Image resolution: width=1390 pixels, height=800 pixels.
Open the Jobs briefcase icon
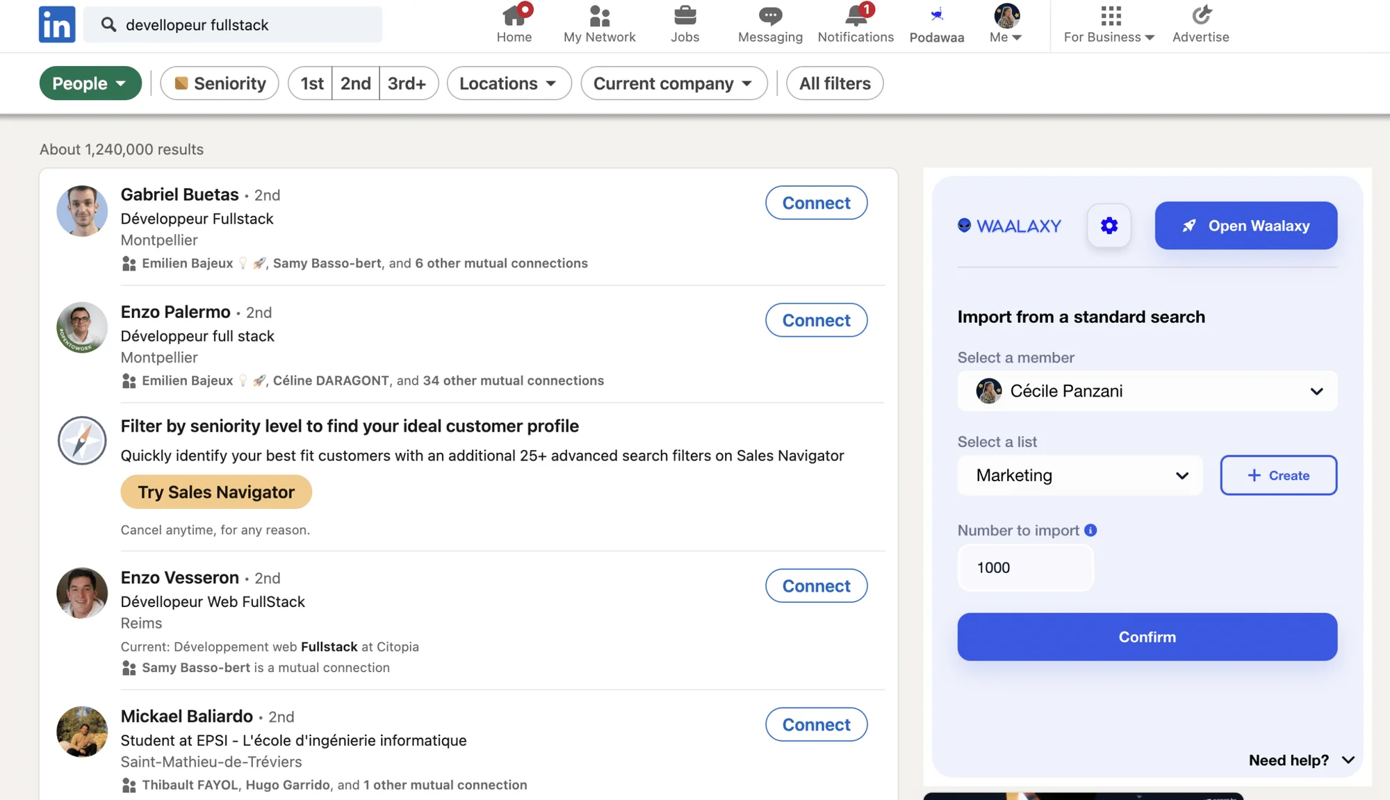[685, 15]
